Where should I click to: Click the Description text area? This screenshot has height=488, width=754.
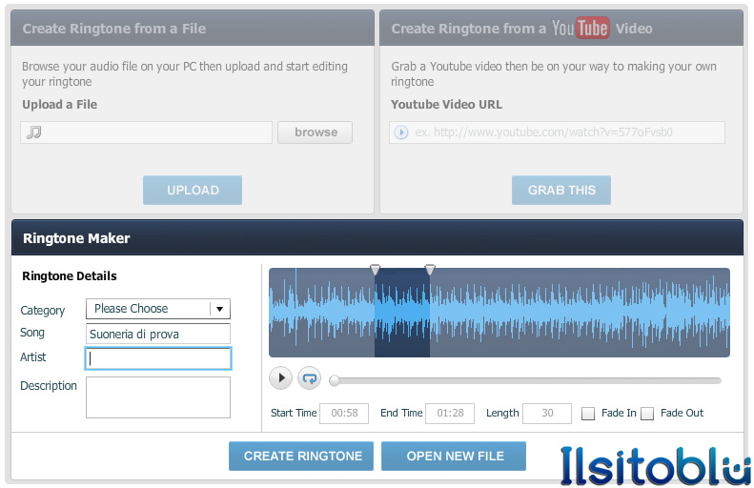click(x=158, y=397)
